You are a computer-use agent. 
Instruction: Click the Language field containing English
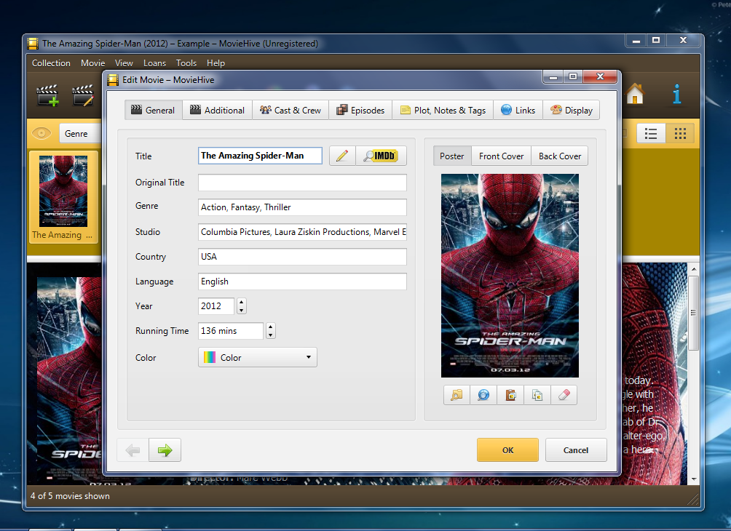[302, 282]
